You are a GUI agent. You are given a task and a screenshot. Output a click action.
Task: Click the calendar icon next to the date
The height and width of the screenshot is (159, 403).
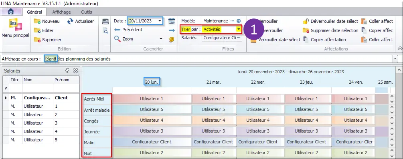pyautogui.click(x=172, y=21)
